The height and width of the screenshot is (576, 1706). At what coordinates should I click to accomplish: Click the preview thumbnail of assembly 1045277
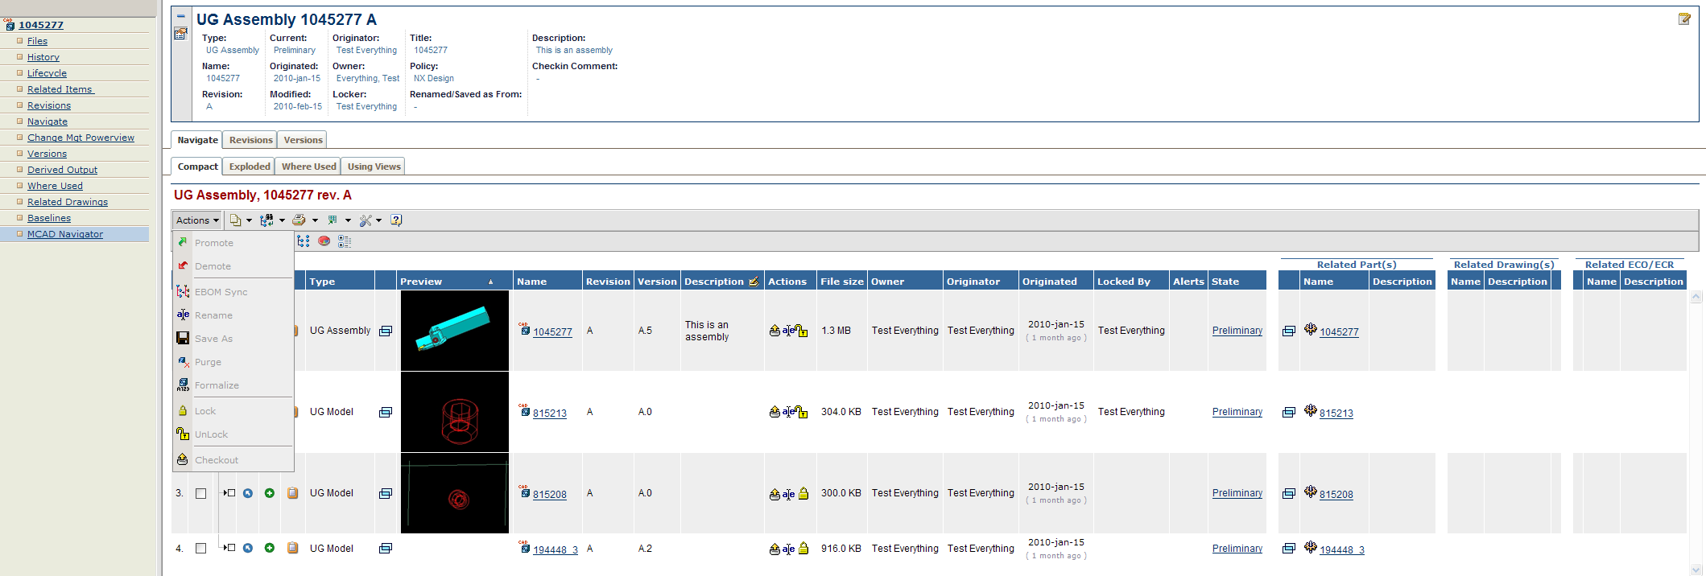(455, 331)
